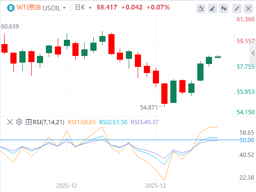256x192 pixels.
Task: Select the pencil drawing tool
Action: pos(212,9)
